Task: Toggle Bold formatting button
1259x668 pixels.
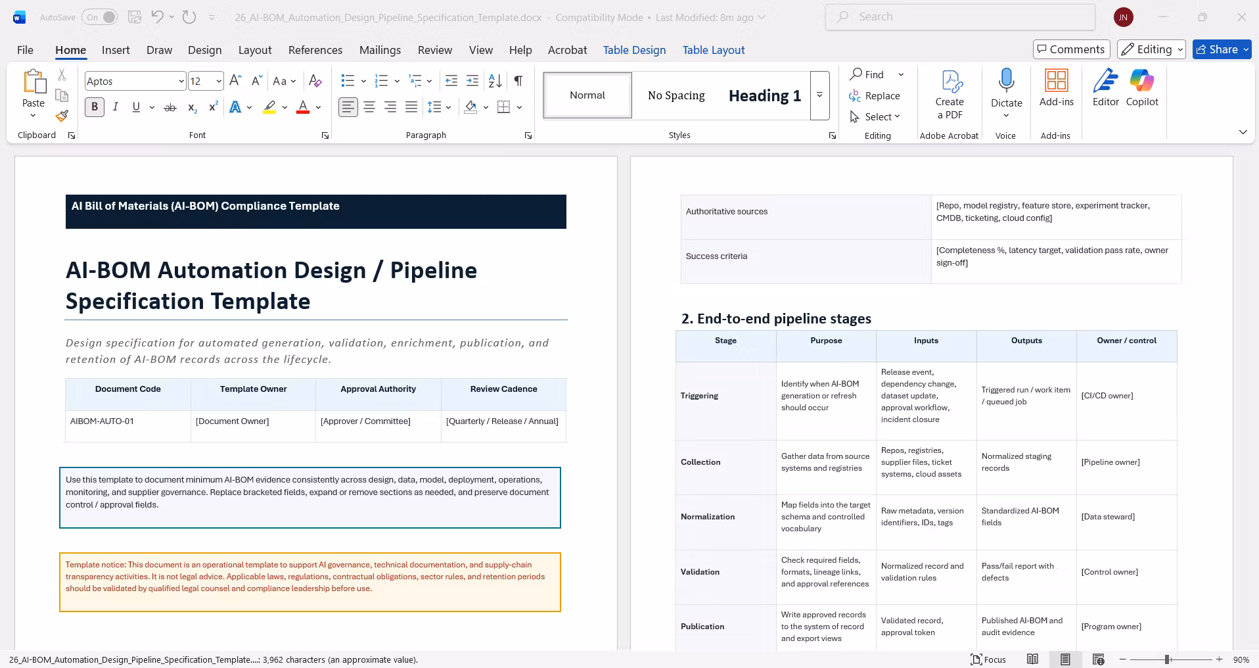Action: pyautogui.click(x=95, y=107)
